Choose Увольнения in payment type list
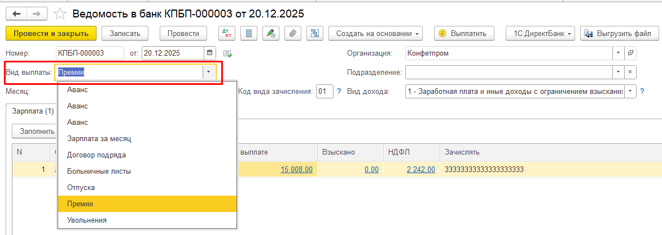 (x=86, y=220)
